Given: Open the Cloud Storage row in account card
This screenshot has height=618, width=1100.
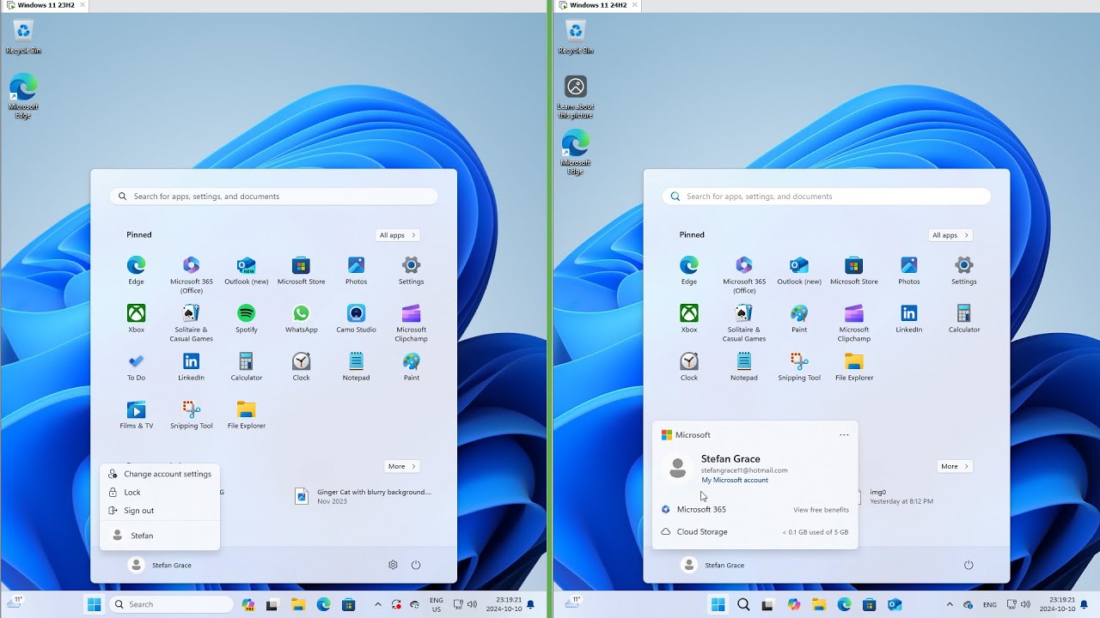Looking at the screenshot, I should (x=755, y=532).
